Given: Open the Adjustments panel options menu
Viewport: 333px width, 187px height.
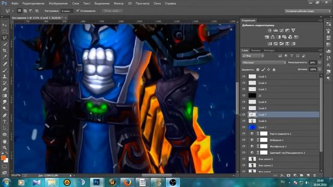Looking at the screenshot, I should pyautogui.click(x=320, y=20).
